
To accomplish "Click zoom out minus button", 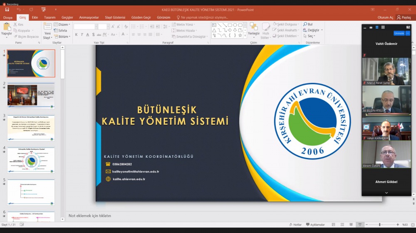I will click(x=366, y=225).
